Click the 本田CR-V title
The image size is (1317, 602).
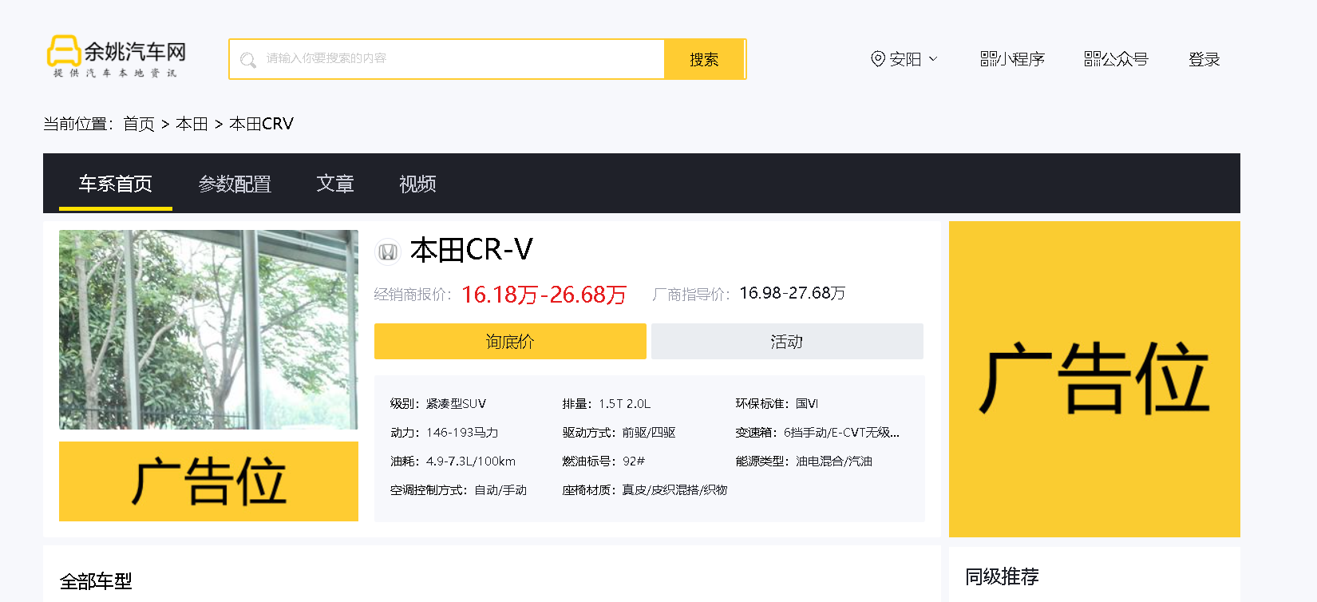471,251
